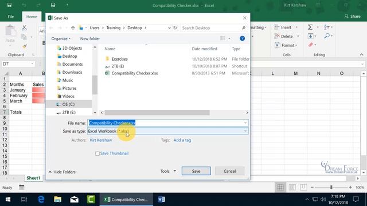Open the Mail app from the taskbar
Screen dimensions: 367x206
point(74,200)
